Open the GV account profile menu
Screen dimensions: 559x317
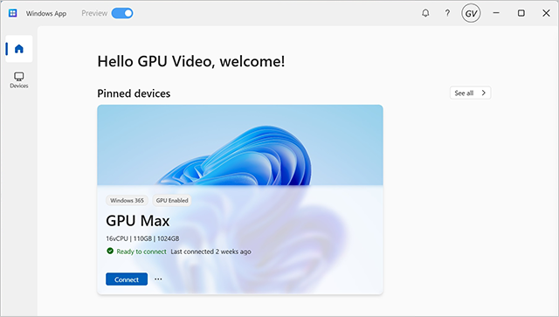[471, 13]
